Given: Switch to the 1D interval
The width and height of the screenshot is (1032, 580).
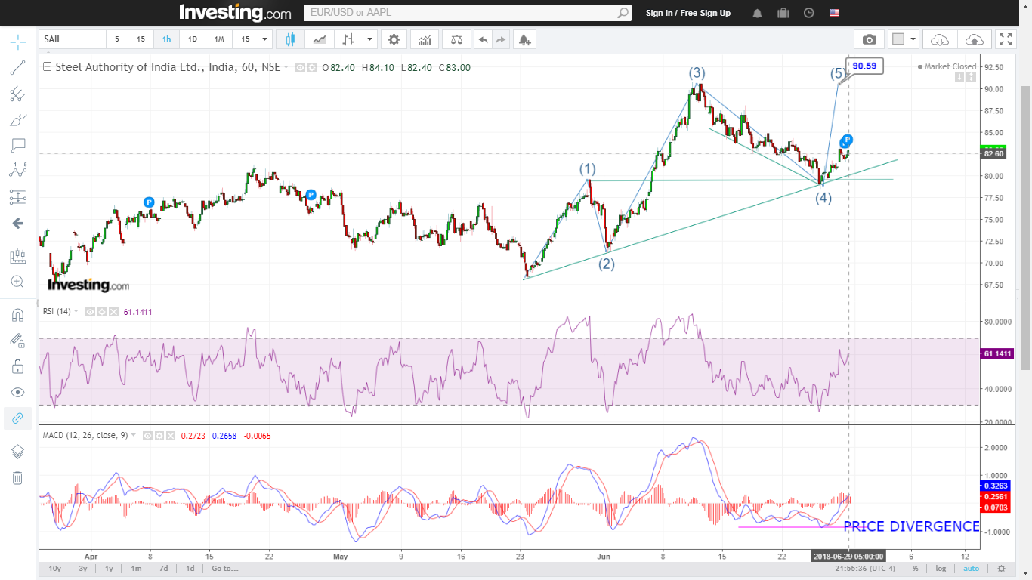Looking at the screenshot, I should (x=193, y=39).
